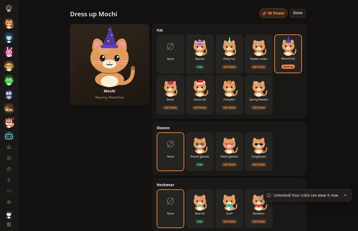Select the dog critter avatar in sidebar
The width and height of the screenshot is (358, 231).
tap(9, 66)
